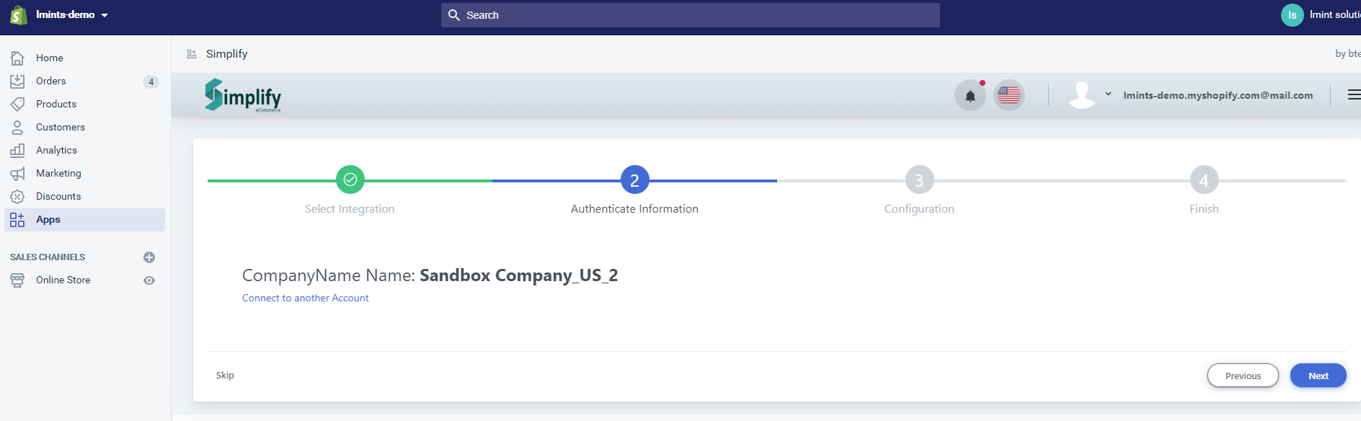
Task: Click the Orders count badge 4
Action: pos(151,81)
